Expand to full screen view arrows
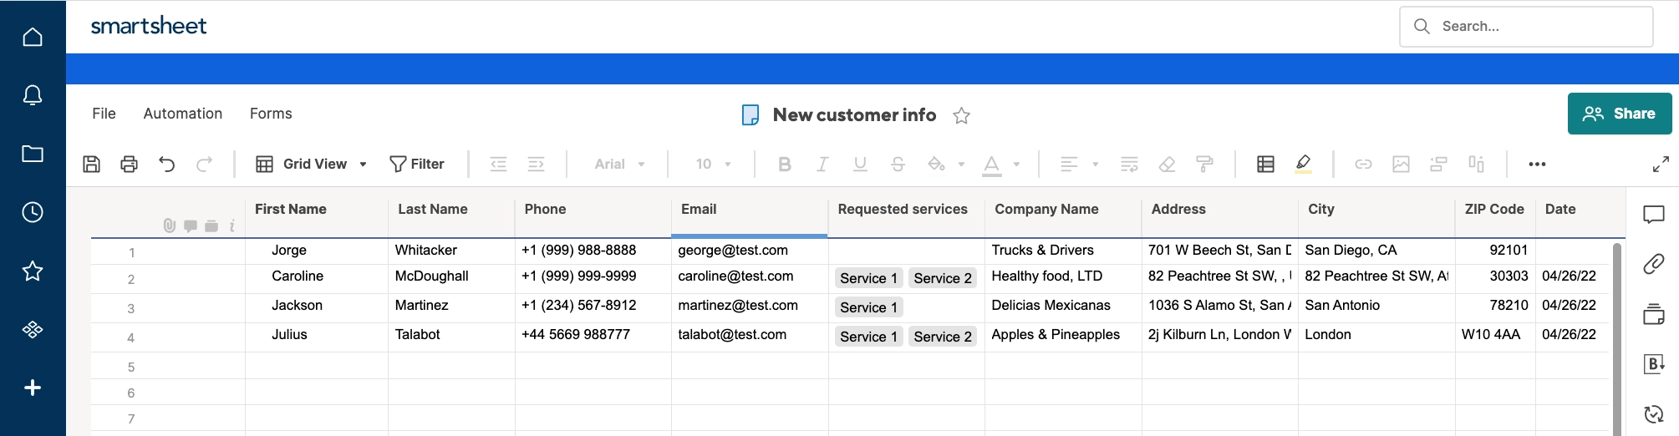1679x436 pixels. tap(1661, 165)
